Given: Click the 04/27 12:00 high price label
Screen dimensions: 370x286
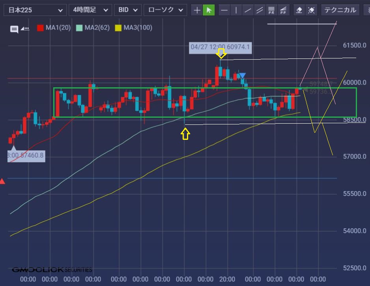Looking at the screenshot, I should [220, 47].
